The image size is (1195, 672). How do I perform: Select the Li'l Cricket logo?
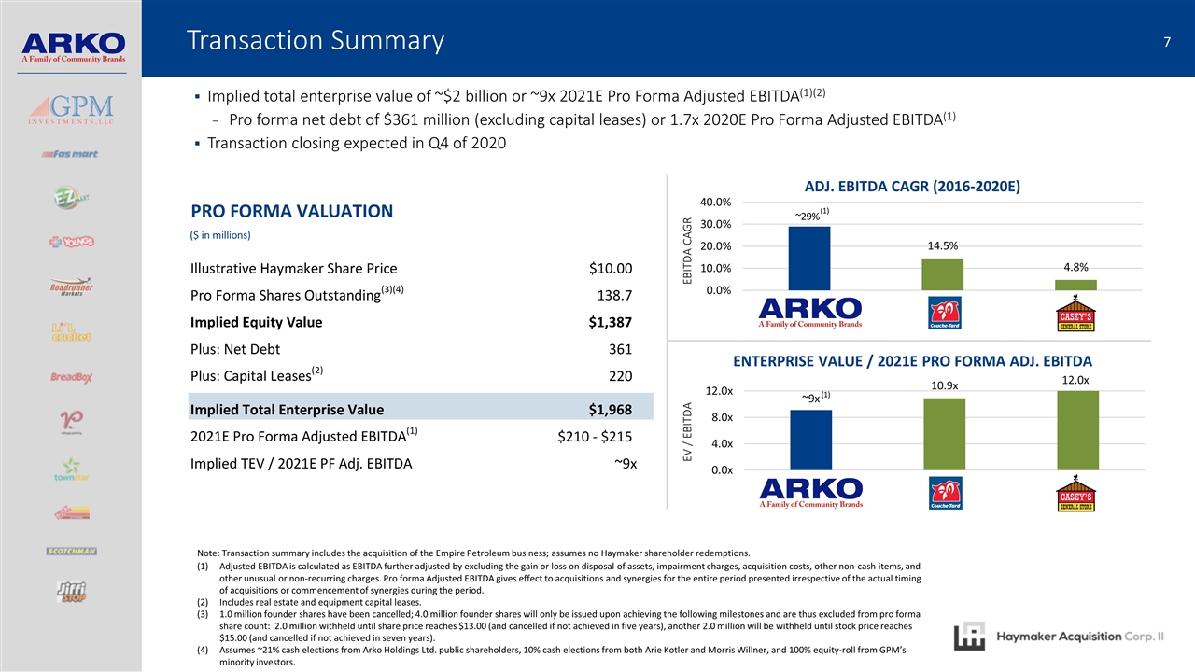tap(74, 331)
